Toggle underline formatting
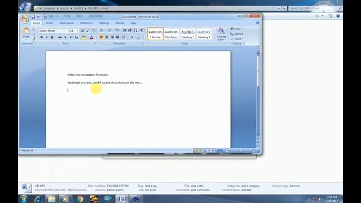This screenshot has width=361, height=203. [x=52, y=37]
